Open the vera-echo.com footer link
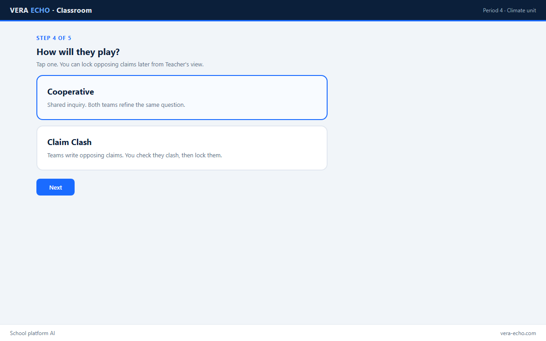This screenshot has width=546, height=341. click(518, 333)
